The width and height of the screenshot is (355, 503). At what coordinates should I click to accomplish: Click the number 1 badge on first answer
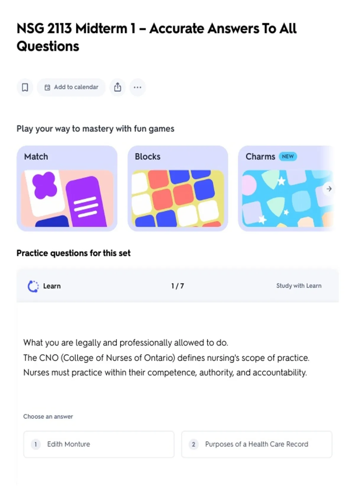36,444
